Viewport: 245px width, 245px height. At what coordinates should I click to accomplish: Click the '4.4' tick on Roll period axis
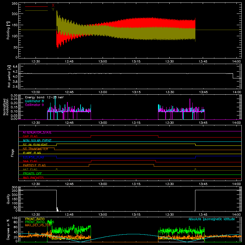point(15,66)
